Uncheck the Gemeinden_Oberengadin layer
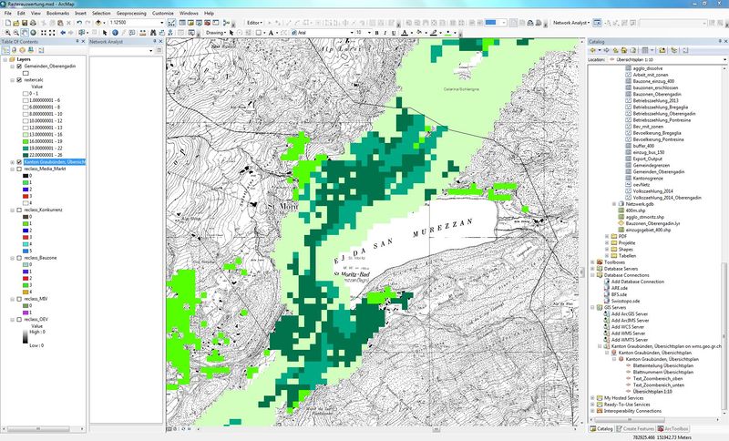The width and height of the screenshot is (729, 441). point(20,67)
